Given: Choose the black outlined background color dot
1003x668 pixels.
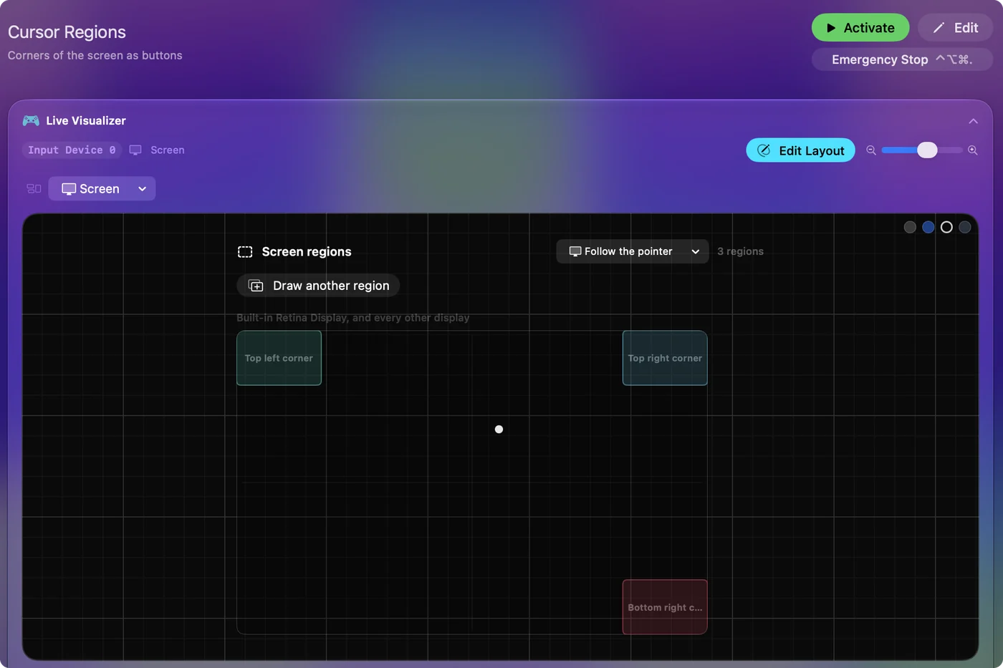Looking at the screenshot, I should click(946, 227).
